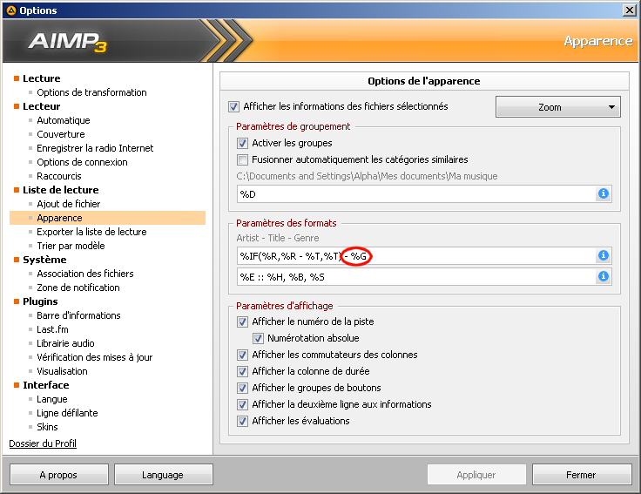
Task: Open the Last.fm plugin page
Action: pos(52,329)
